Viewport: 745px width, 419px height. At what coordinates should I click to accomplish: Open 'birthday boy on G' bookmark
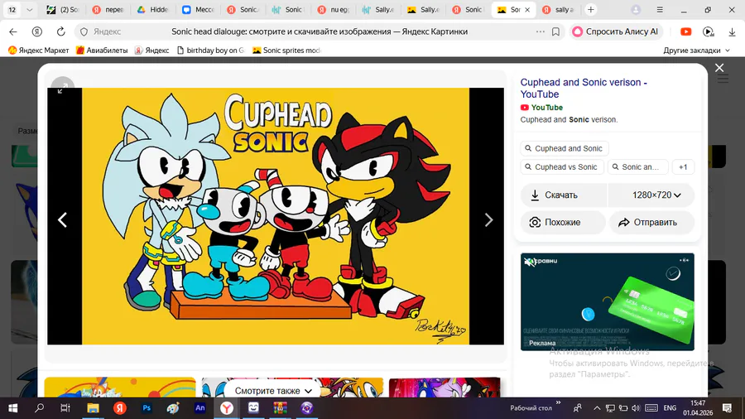[x=210, y=51]
